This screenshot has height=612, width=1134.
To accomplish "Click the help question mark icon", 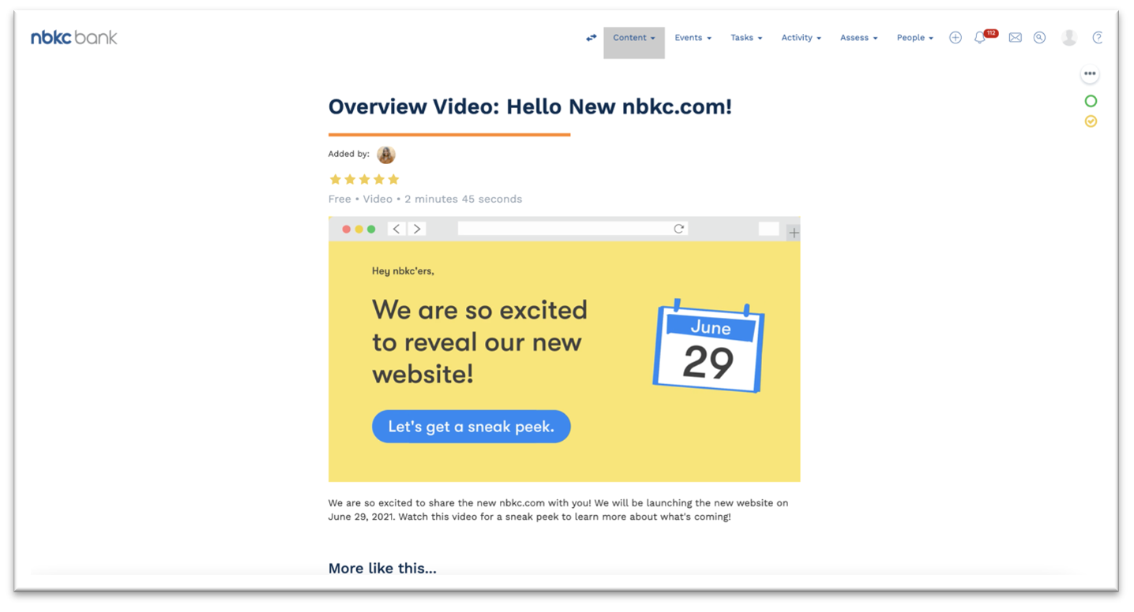I will pos(1097,37).
